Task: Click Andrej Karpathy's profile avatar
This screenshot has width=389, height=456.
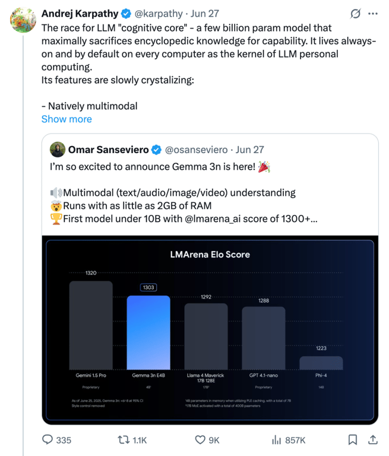Action: tap(23, 20)
